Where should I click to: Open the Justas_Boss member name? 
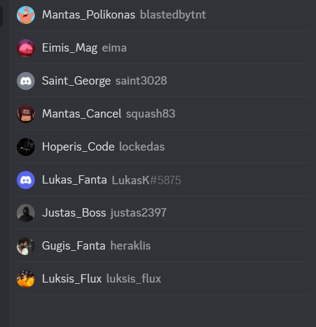coord(74,213)
